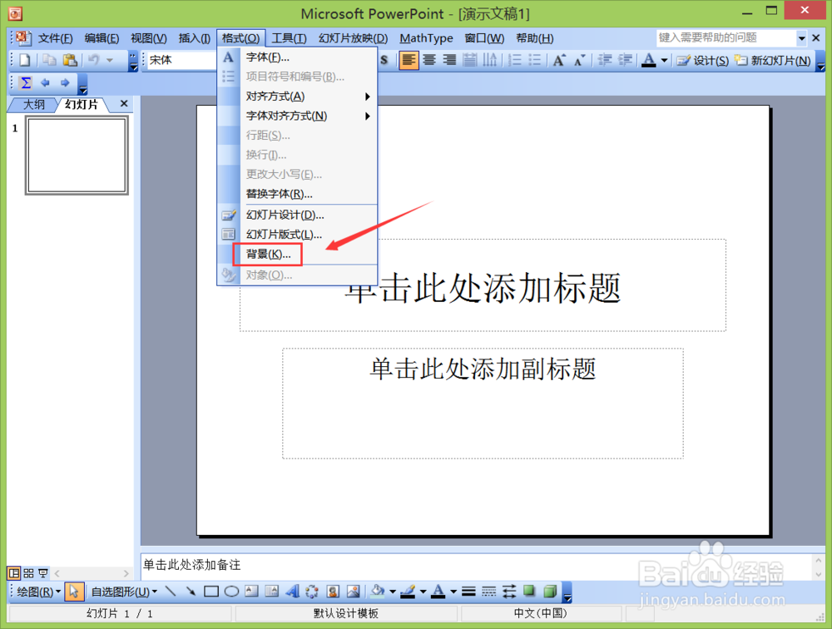Open the Help (帮助) menu
832x629 pixels.
tap(534, 38)
